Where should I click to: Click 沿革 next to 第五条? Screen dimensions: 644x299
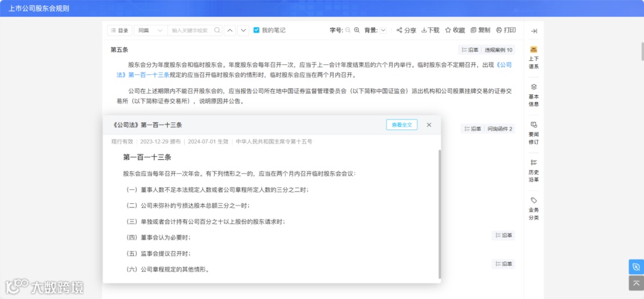[470, 50]
